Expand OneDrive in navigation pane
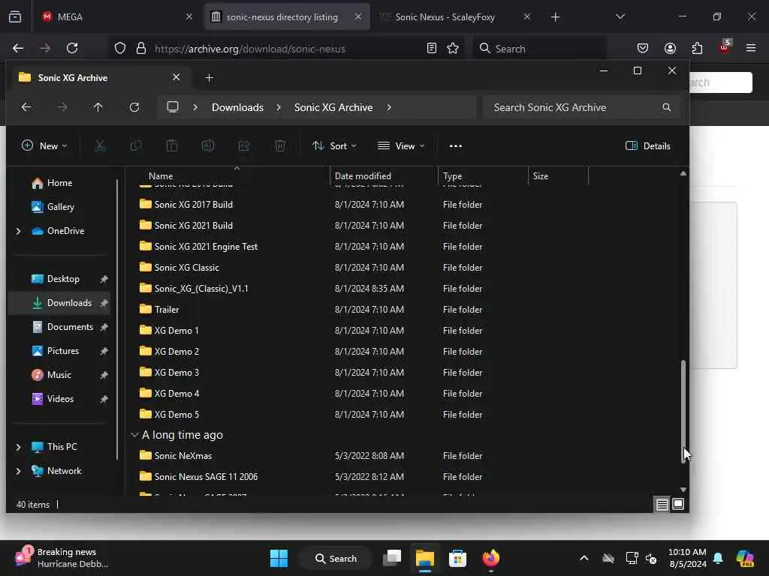The image size is (769, 576). 18,231
